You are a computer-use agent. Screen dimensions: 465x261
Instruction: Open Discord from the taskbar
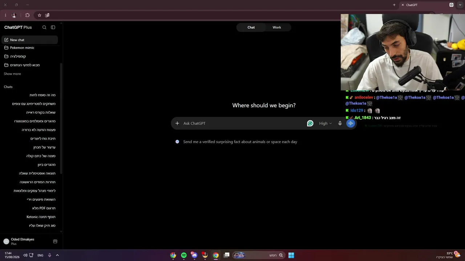click(194, 255)
